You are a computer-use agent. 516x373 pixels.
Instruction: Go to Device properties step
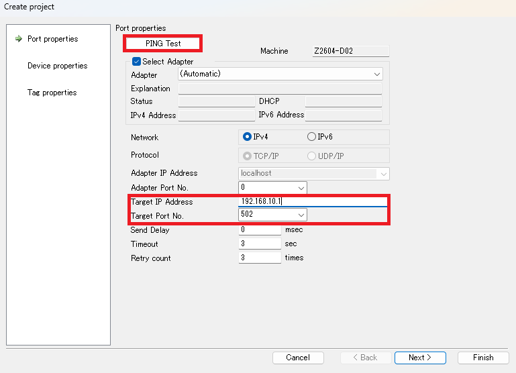click(x=57, y=66)
